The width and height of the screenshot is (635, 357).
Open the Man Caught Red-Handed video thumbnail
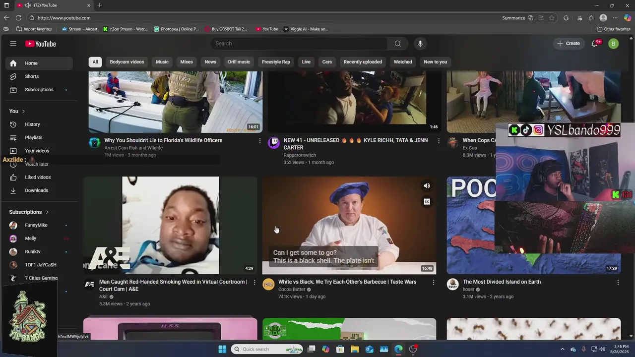[x=170, y=225]
